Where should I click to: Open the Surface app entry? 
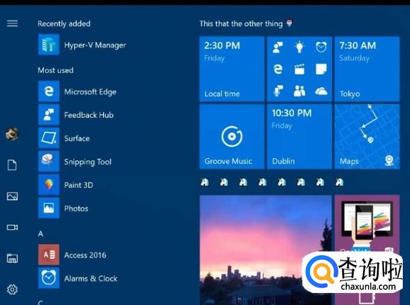pos(64,138)
